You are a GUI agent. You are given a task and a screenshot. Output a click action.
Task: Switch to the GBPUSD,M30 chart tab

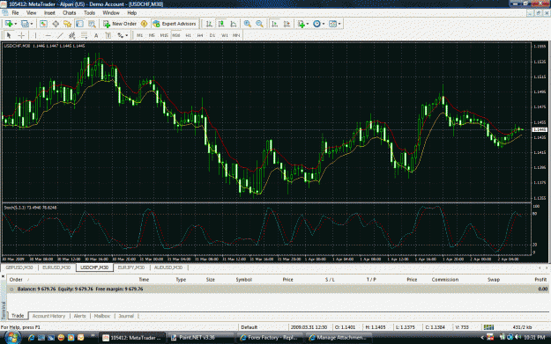(x=19, y=267)
